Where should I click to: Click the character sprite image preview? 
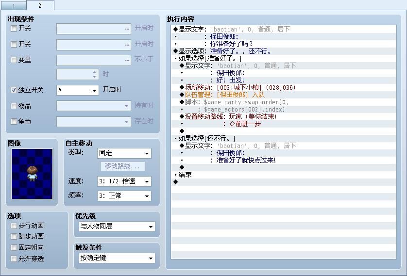tap(32, 174)
